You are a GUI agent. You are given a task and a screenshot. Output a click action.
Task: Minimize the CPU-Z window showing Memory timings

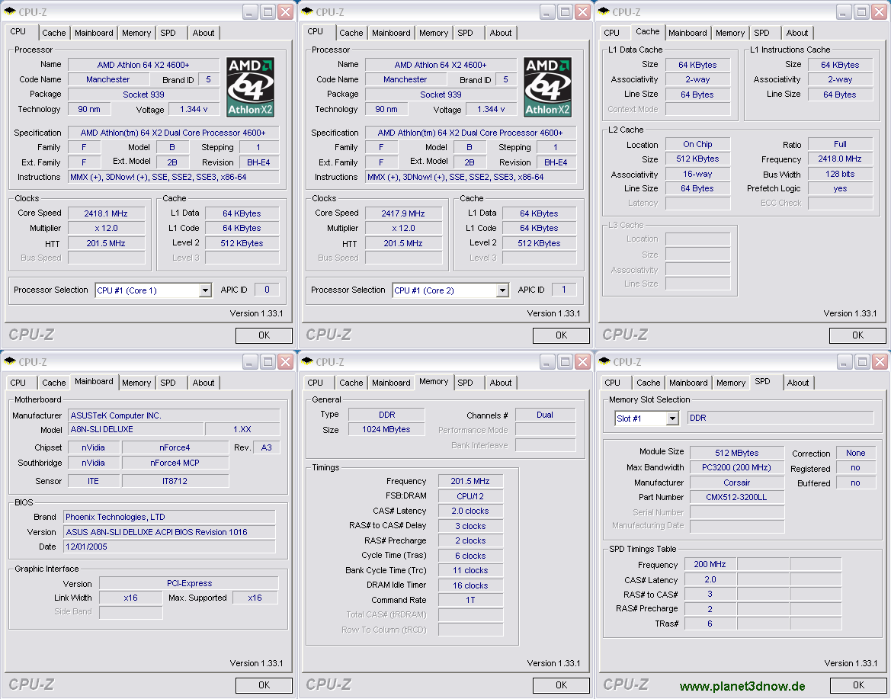[547, 361]
